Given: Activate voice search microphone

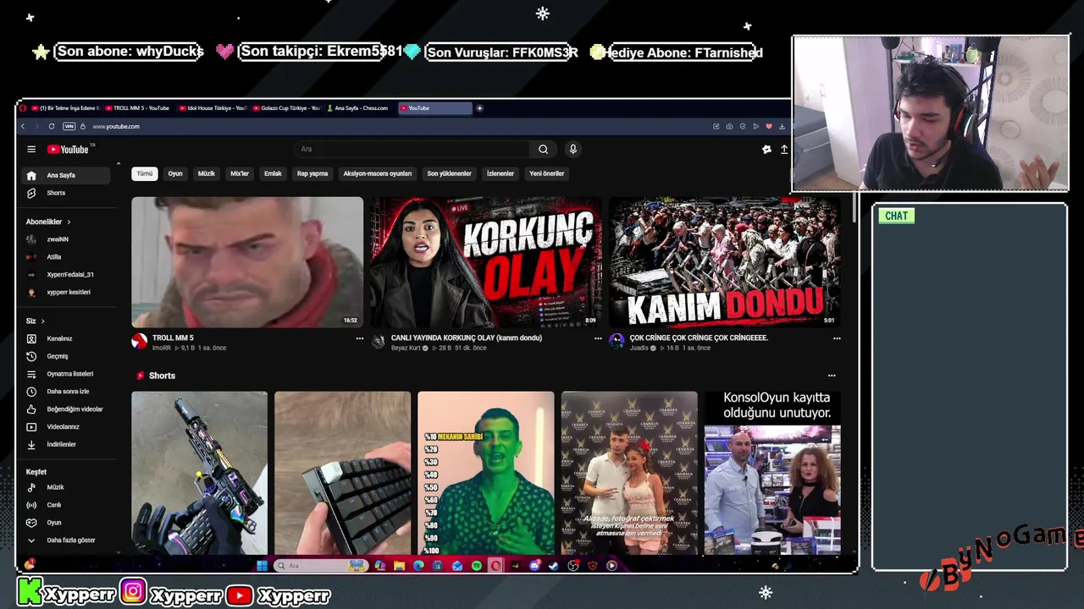Looking at the screenshot, I should point(572,149).
